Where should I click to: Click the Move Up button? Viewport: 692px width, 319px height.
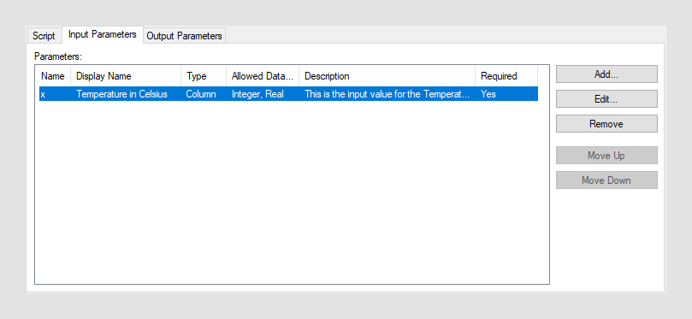click(606, 156)
